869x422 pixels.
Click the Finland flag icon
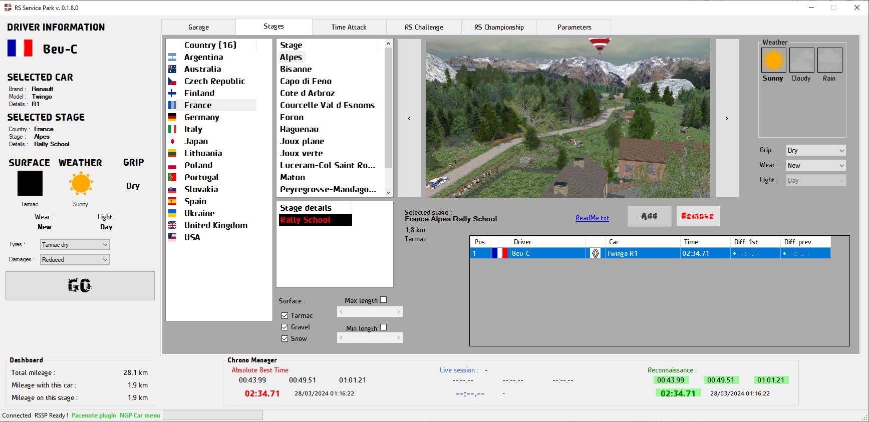click(x=172, y=93)
